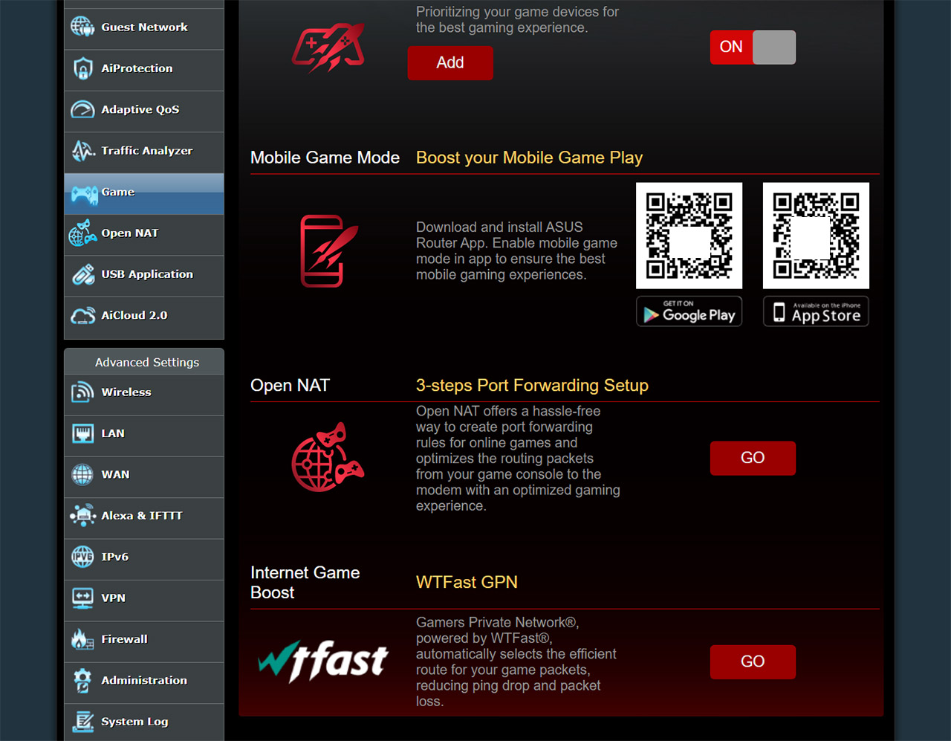Open the System Log menu item
Image resolution: width=951 pixels, height=741 pixels.
coord(144,722)
